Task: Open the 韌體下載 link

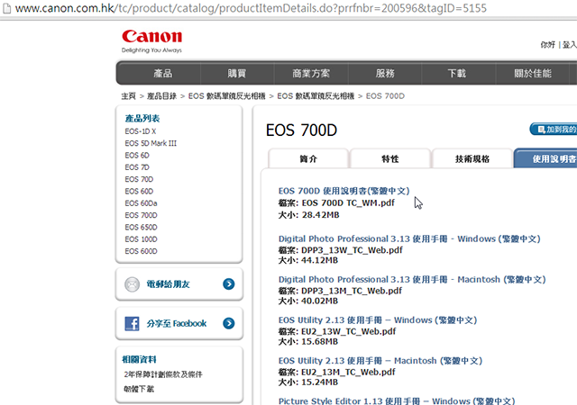Action: [139, 389]
